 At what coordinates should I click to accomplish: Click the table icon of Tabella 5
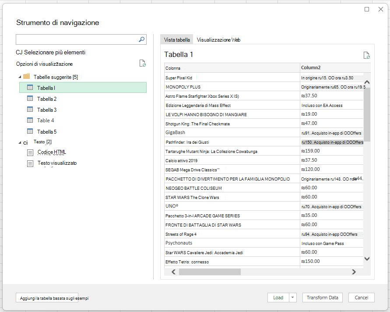coord(30,131)
